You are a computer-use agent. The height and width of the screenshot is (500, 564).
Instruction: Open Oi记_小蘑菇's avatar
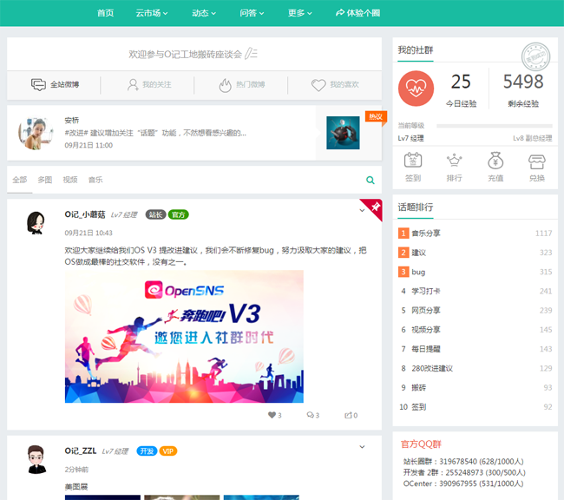(36, 223)
